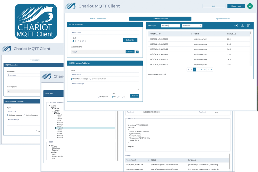Click Chariot logo beside front window title
This screenshot has width=258, height=172.
click(x=70, y=6)
